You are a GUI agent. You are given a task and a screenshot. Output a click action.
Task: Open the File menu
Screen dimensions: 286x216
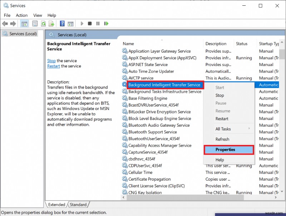pos(7,15)
